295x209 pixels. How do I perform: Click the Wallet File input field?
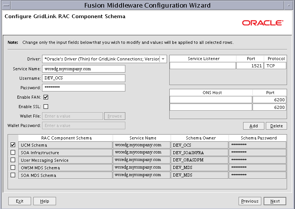point(72,116)
